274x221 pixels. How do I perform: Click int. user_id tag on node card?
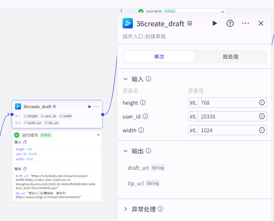[49, 116]
